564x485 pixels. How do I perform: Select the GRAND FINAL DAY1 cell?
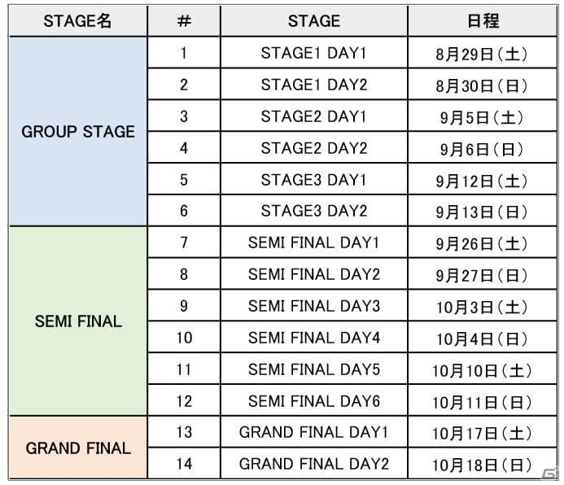[313, 432]
